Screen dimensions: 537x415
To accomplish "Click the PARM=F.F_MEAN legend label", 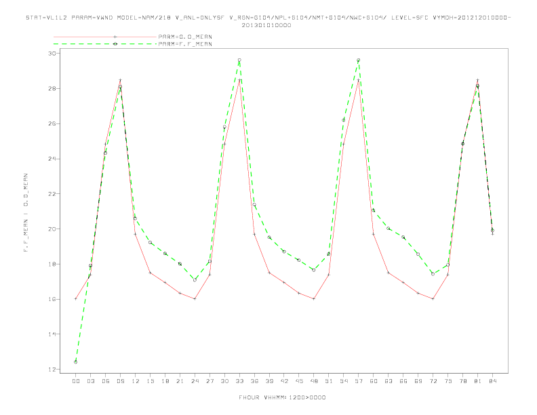I will pyautogui.click(x=185, y=44).
